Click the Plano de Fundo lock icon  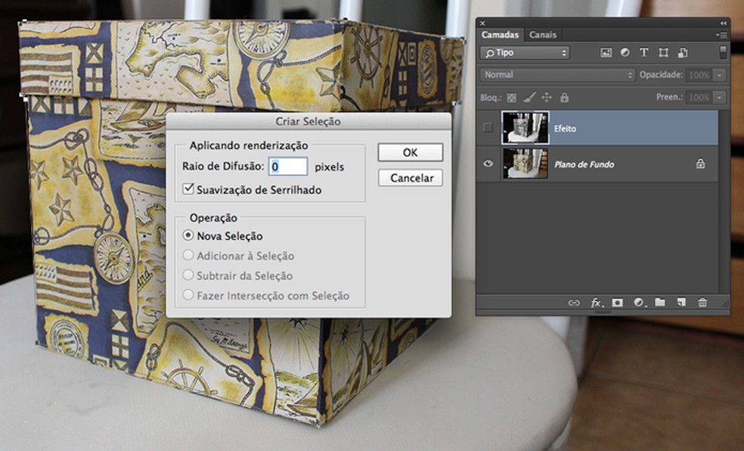(700, 163)
